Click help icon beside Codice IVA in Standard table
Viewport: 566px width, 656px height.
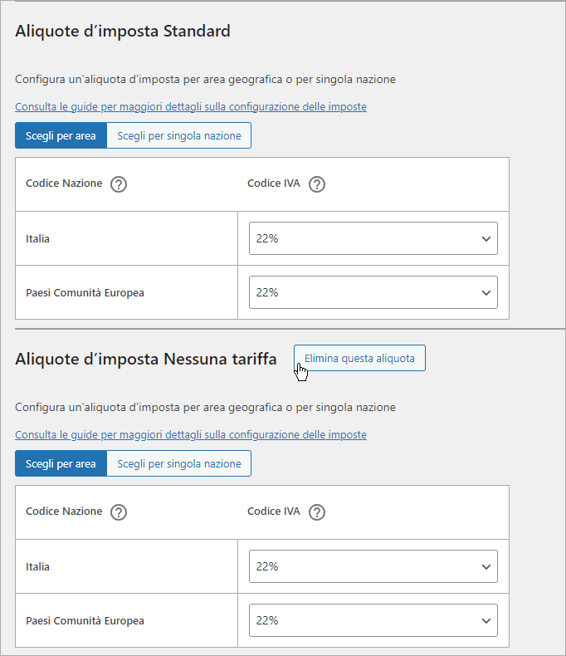tap(316, 184)
